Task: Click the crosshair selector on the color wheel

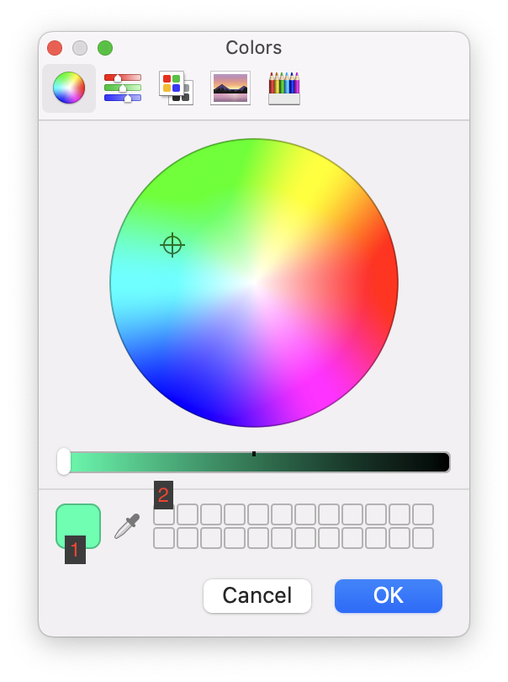Action: pos(172,245)
